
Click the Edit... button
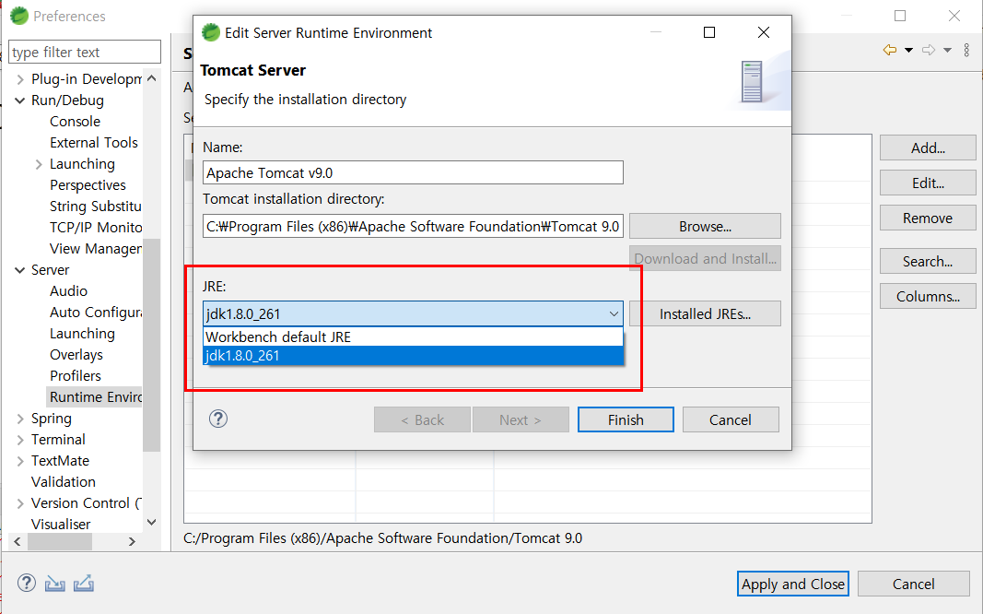tap(928, 183)
